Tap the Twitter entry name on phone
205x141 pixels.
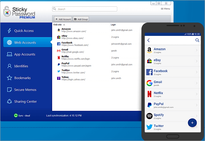click(159, 126)
